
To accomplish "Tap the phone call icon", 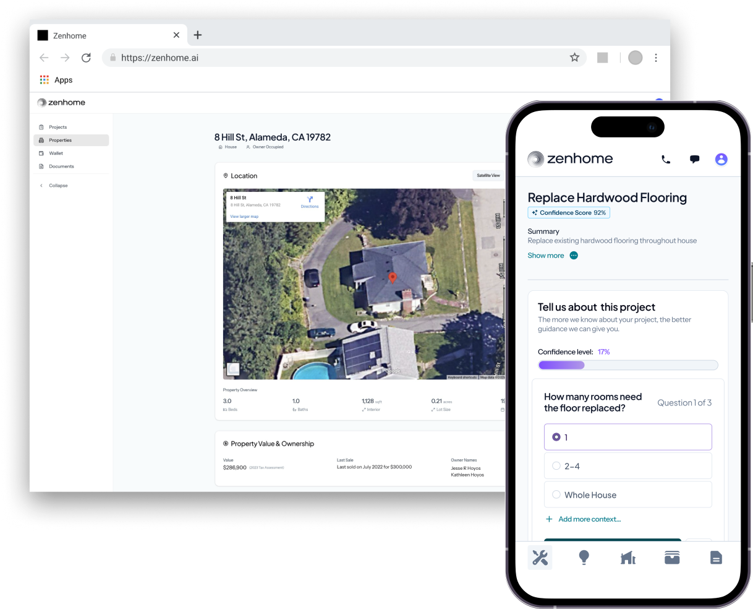I will pyautogui.click(x=666, y=159).
